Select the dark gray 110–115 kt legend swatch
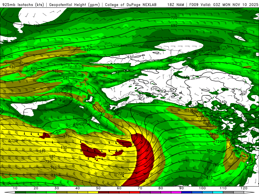 click(x=228, y=192)
